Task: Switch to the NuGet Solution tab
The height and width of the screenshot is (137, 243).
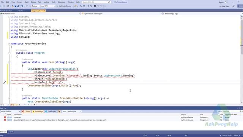Action: coord(6,11)
